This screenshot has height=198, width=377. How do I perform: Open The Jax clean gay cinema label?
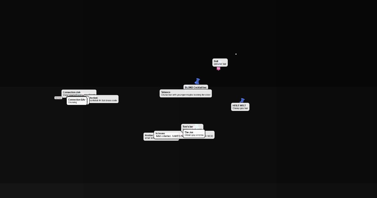click(194, 134)
